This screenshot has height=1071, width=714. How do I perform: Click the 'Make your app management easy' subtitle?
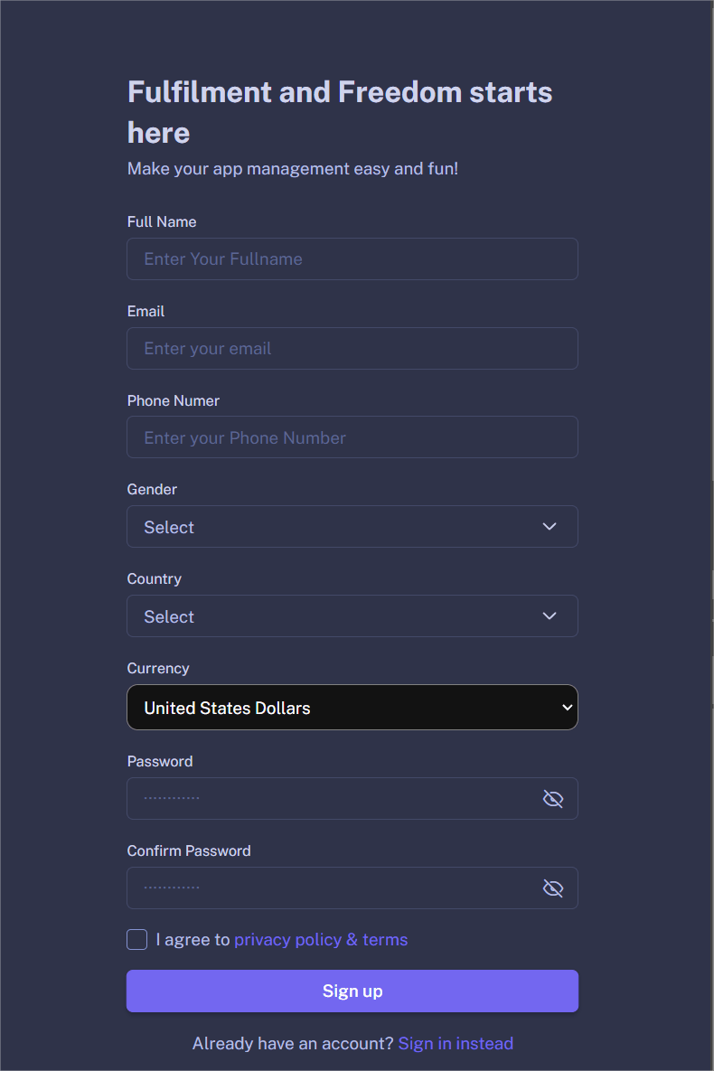(x=293, y=169)
